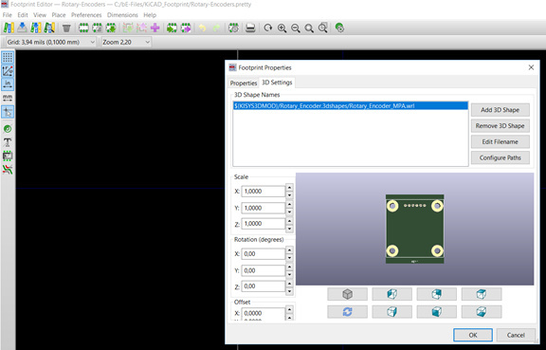Click the reload 3D view button

pyautogui.click(x=347, y=312)
